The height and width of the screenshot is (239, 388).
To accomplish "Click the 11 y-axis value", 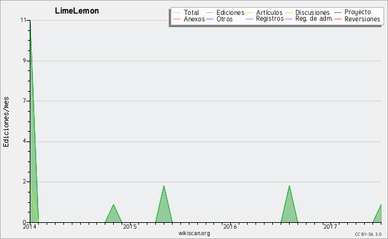I will pyautogui.click(x=23, y=20).
